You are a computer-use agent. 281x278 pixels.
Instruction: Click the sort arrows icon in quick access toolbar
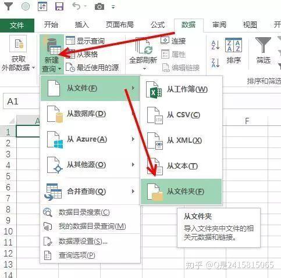point(42,6)
